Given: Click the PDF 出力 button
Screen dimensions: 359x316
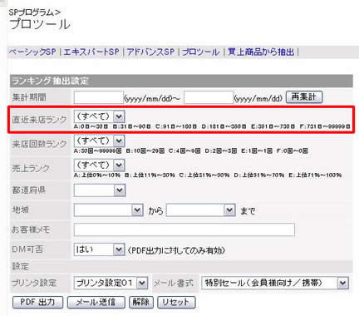Looking at the screenshot, I should (37, 302).
